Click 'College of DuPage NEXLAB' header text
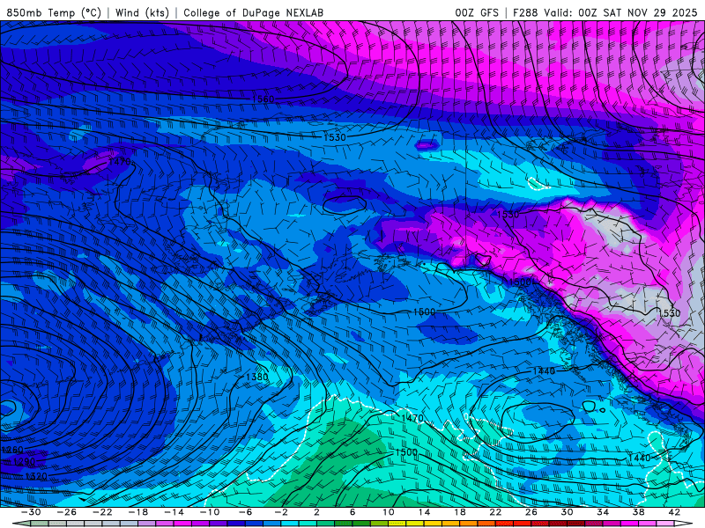Screen dimensions: 705x528 (253, 12)
